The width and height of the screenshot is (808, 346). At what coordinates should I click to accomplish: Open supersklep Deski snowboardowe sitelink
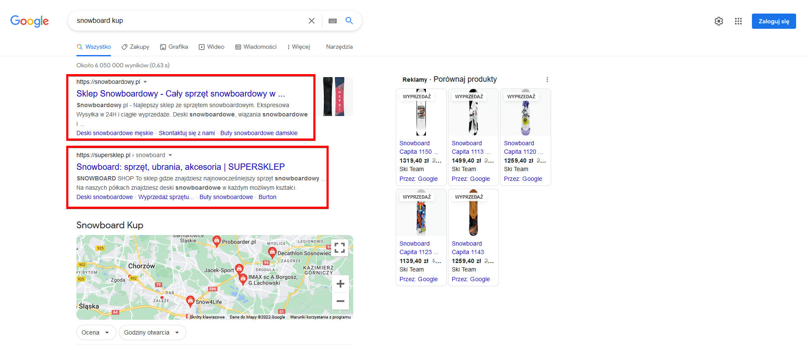click(x=104, y=197)
